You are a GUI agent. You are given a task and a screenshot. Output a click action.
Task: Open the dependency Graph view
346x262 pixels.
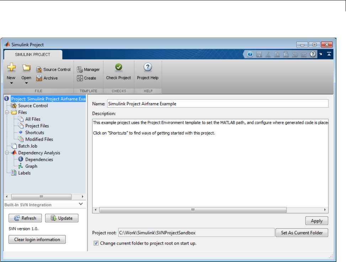(31, 166)
